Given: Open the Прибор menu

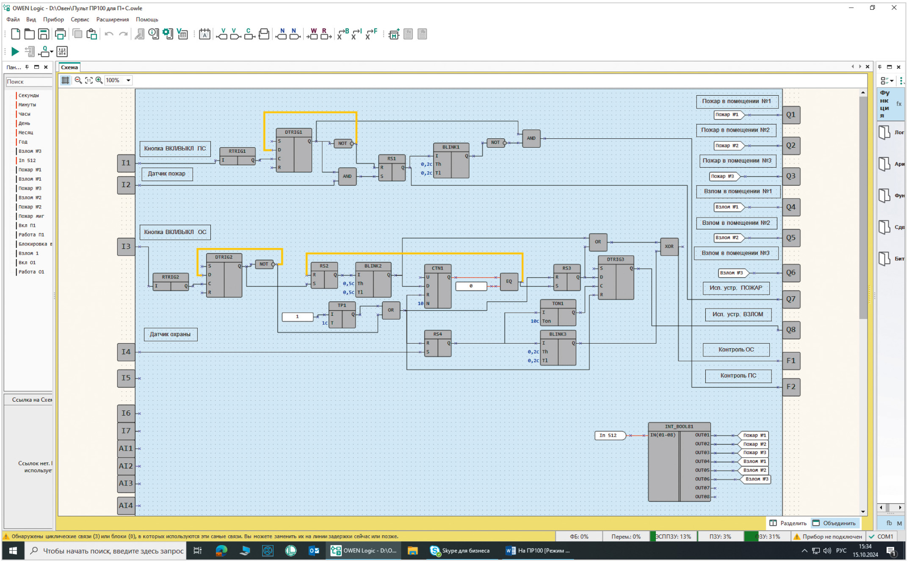Looking at the screenshot, I should (53, 19).
